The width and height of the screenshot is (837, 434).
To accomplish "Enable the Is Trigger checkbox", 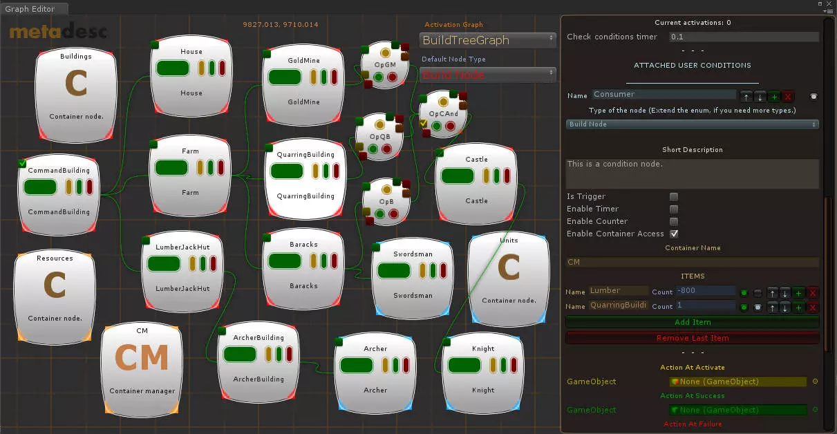I will [x=674, y=197].
